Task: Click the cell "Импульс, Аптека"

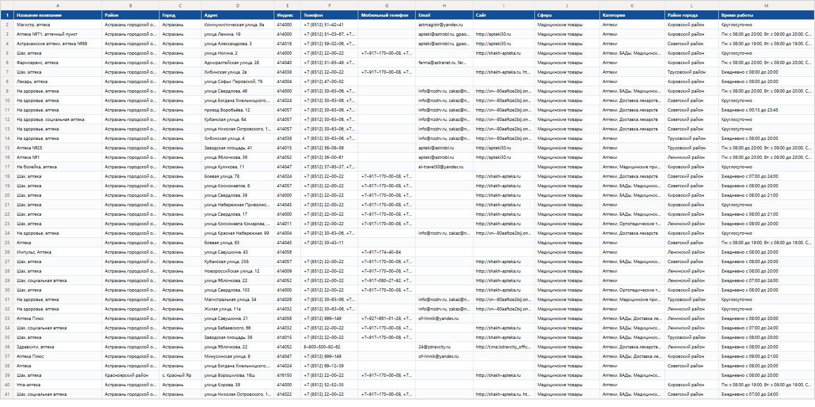Action: 58,252
